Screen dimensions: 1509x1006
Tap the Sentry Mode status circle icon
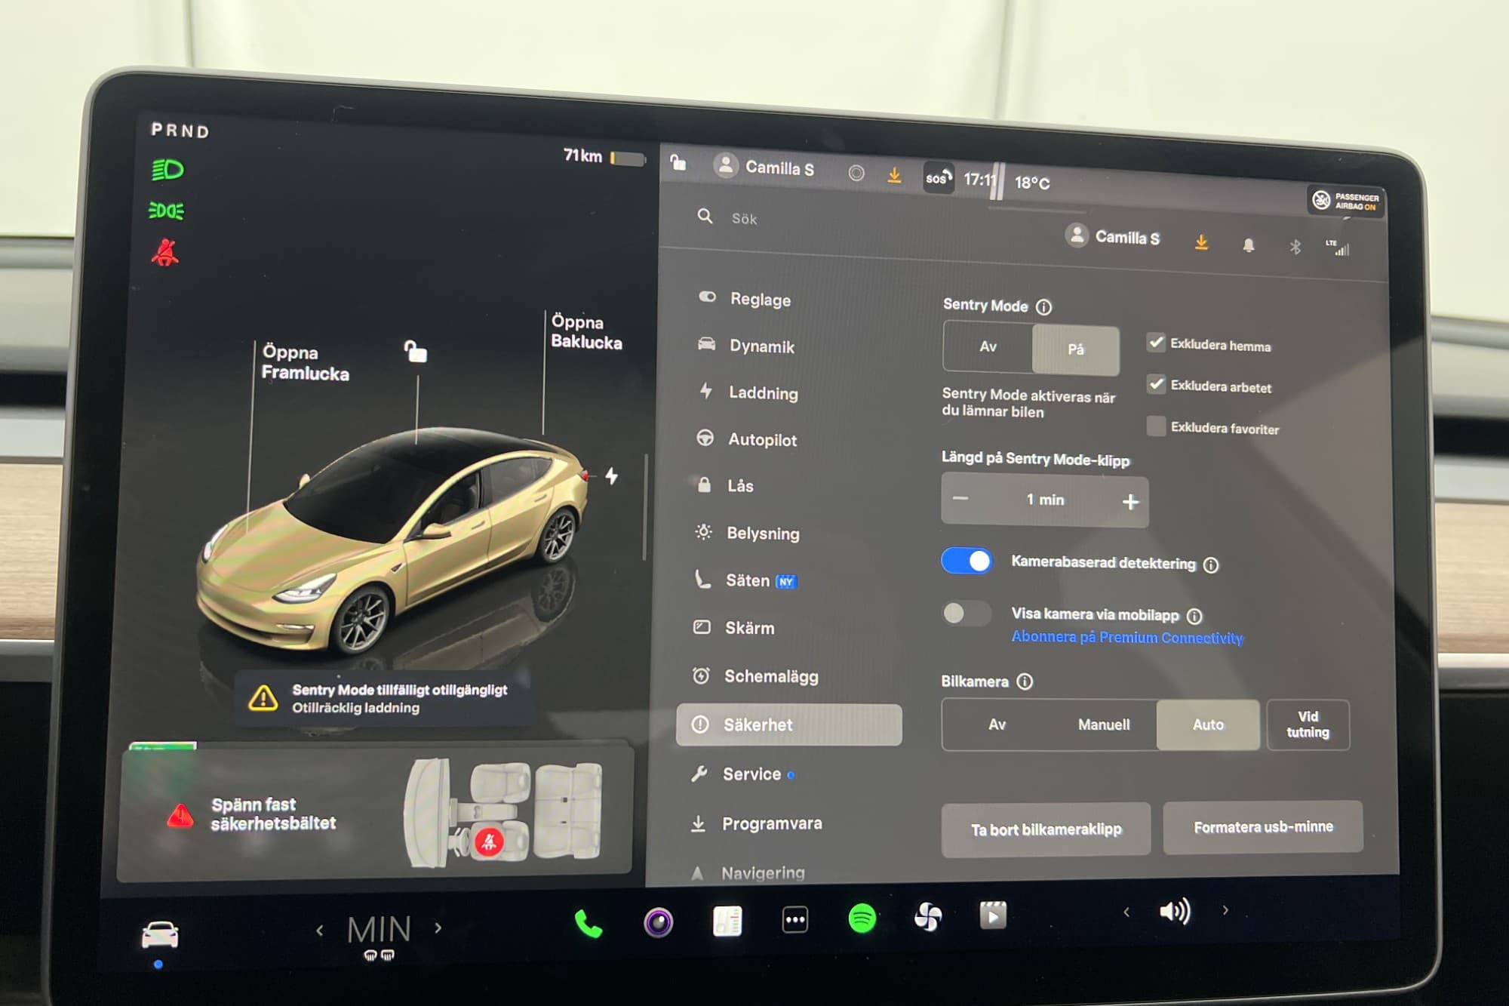[x=856, y=173]
